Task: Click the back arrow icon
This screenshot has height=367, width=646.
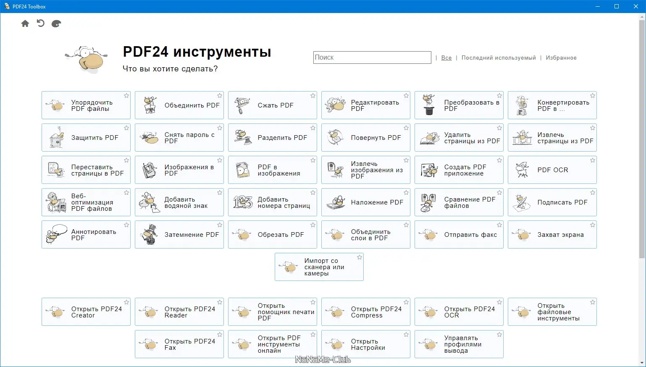Action: pyautogui.click(x=41, y=24)
